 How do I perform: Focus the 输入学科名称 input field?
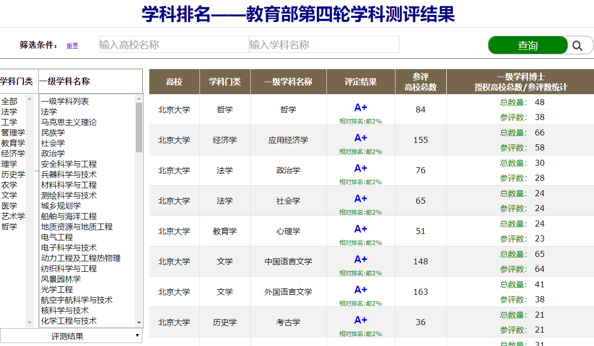pyautogui.click(x=324, y=45)
